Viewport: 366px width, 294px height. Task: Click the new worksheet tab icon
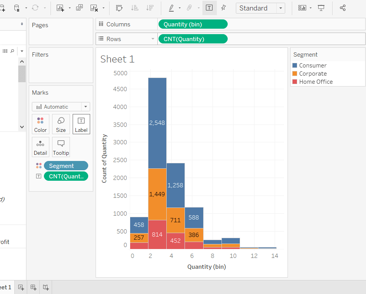[21, 287]
